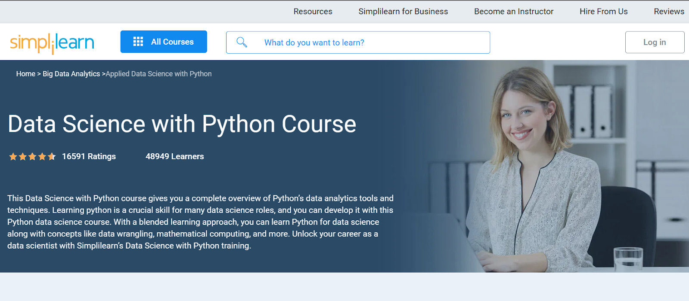Viewport: 689px width, 301px height.
Task: Click the 48949 Learners count
Action: click(174, 157)
